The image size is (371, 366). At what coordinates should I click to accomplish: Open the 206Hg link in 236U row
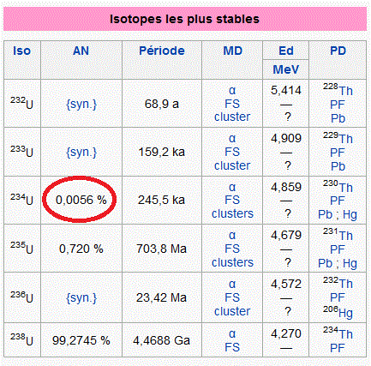click(338, 312)
